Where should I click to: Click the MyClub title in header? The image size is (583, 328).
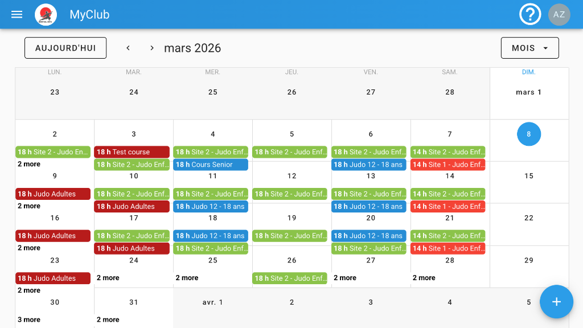(x=89, y=14)
